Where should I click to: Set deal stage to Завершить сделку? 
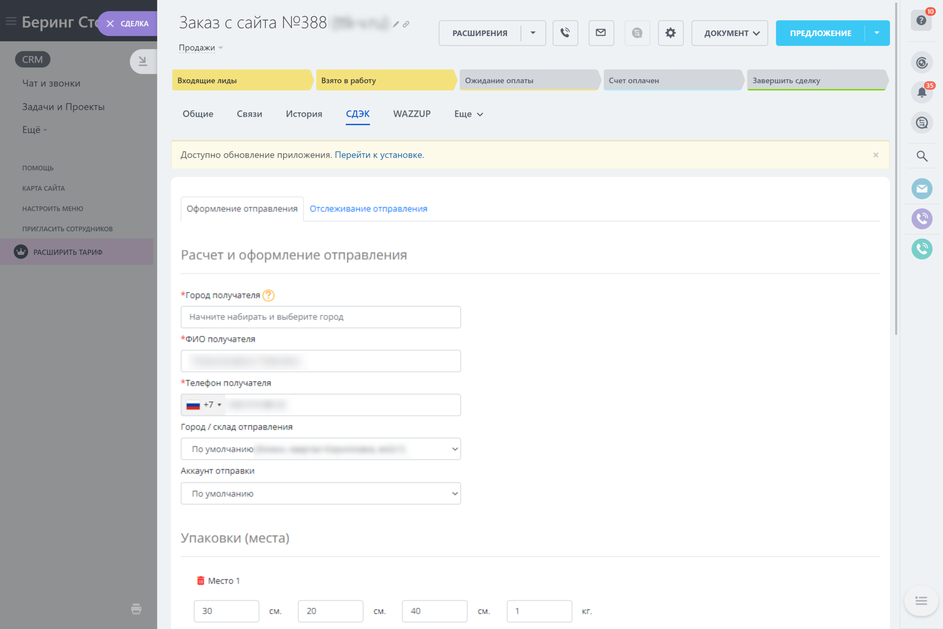pyautogui.click(x=817, y=80)
